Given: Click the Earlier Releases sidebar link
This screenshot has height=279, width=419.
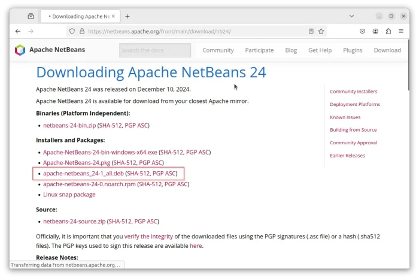Looking at the screenshot, I should (x=347, y=156).
